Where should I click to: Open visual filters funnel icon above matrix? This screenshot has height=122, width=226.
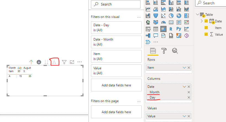[x=64, y=62]
